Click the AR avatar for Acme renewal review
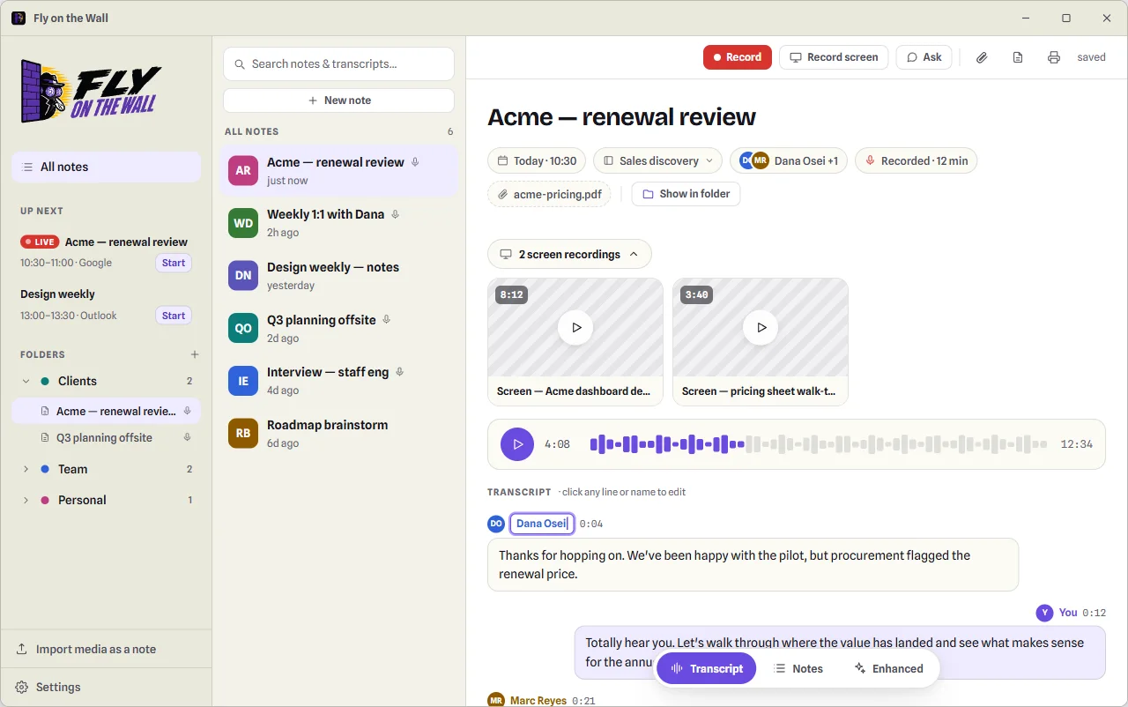This screenshot has height=707, width=1128. tap(243, 171)
